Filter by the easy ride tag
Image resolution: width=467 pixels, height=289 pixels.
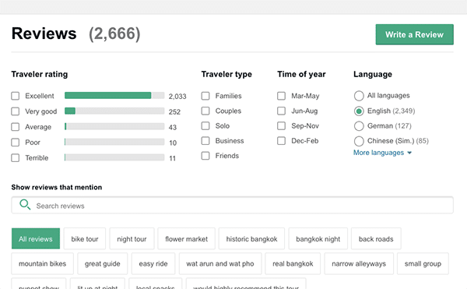153,263
